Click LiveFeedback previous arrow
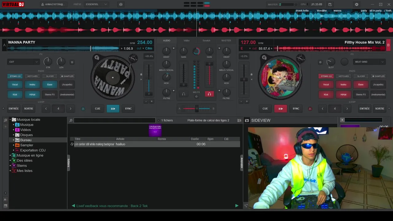Screen dimensions: 393x221 point(73,206)
